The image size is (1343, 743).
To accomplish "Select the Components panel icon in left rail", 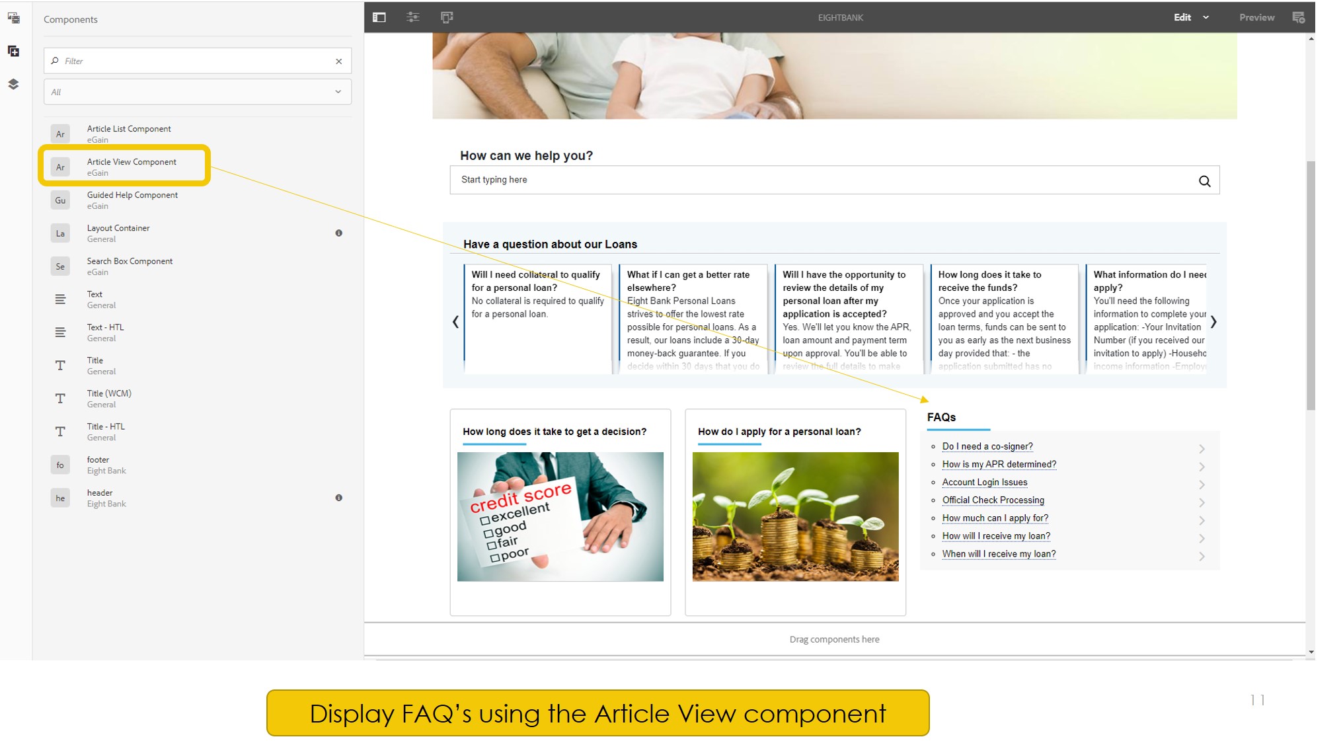I will [13, 52].
